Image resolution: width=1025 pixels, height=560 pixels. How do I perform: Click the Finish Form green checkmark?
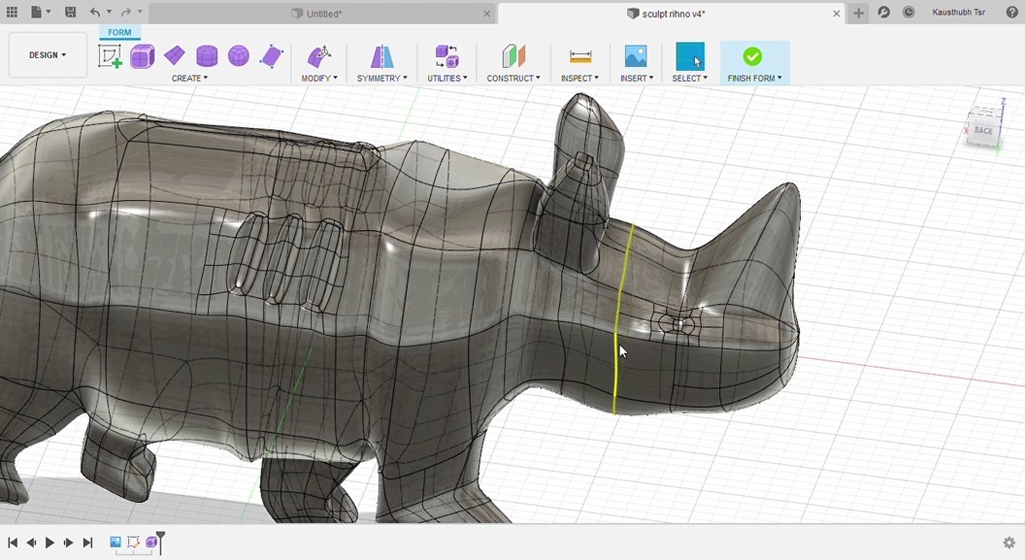(x=752, y=56)
